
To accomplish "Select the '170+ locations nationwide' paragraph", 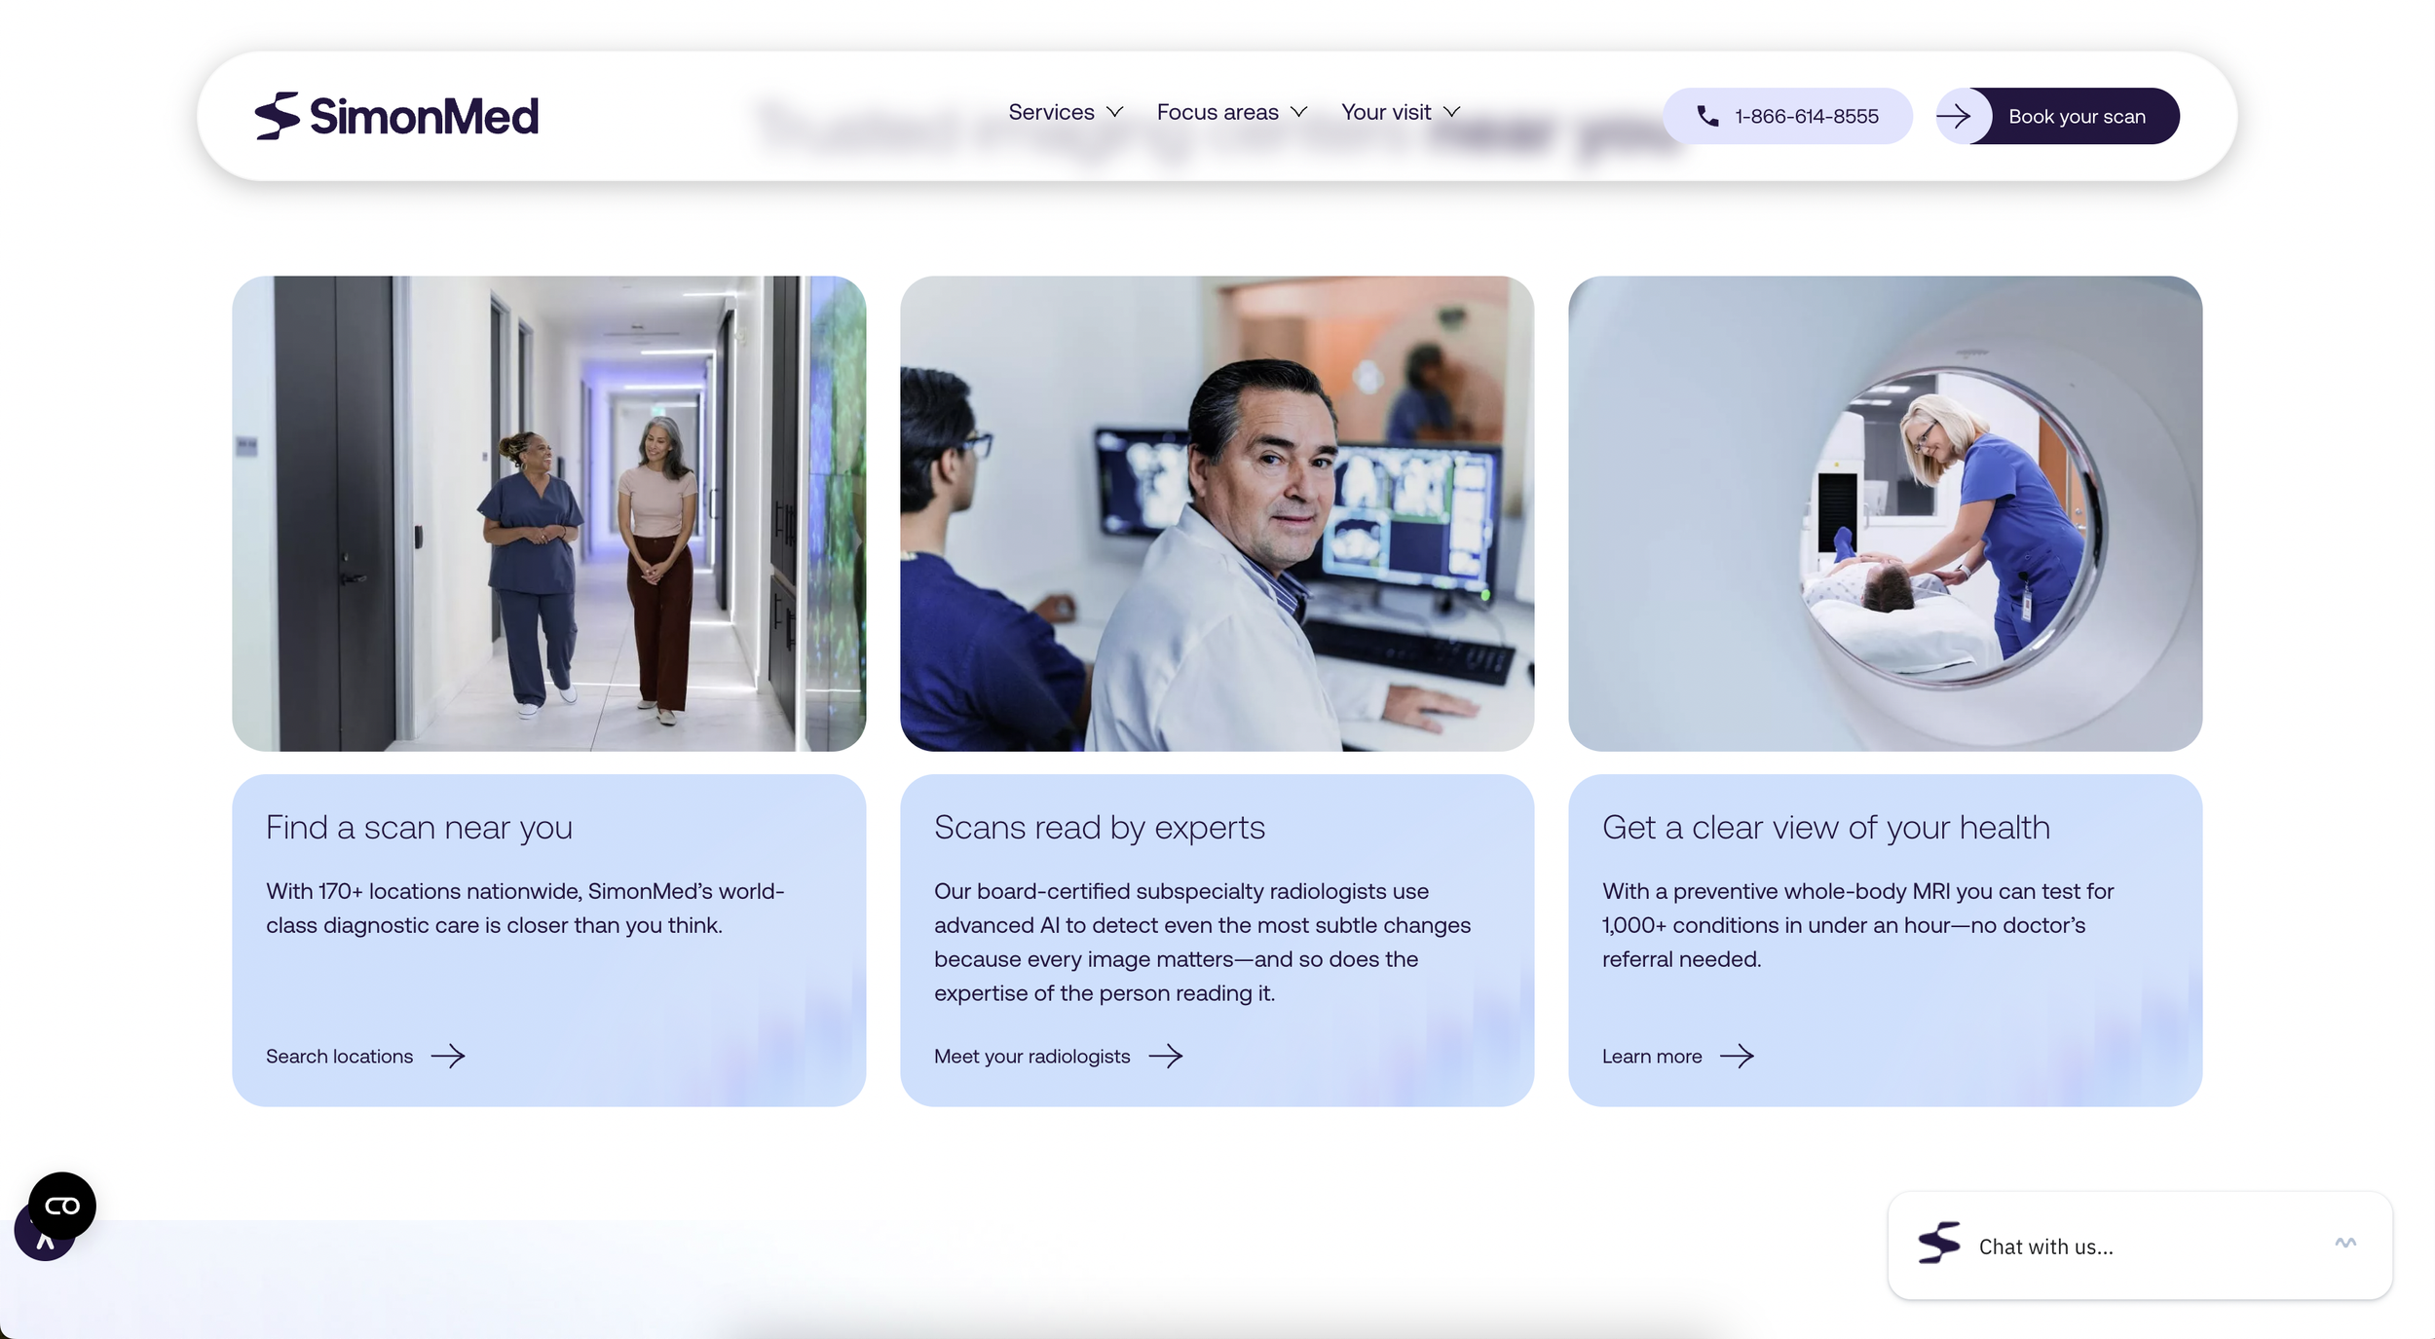I will click(x=525, y=908).
